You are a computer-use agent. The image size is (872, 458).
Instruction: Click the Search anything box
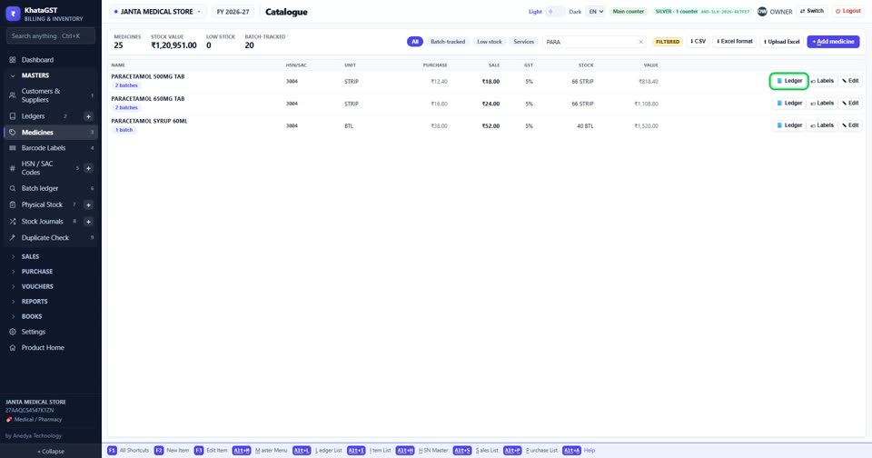[51, 36]
